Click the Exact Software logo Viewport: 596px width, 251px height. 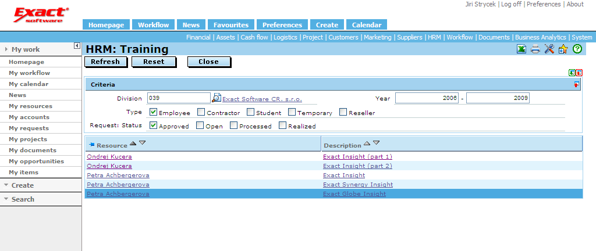[41, 15]
